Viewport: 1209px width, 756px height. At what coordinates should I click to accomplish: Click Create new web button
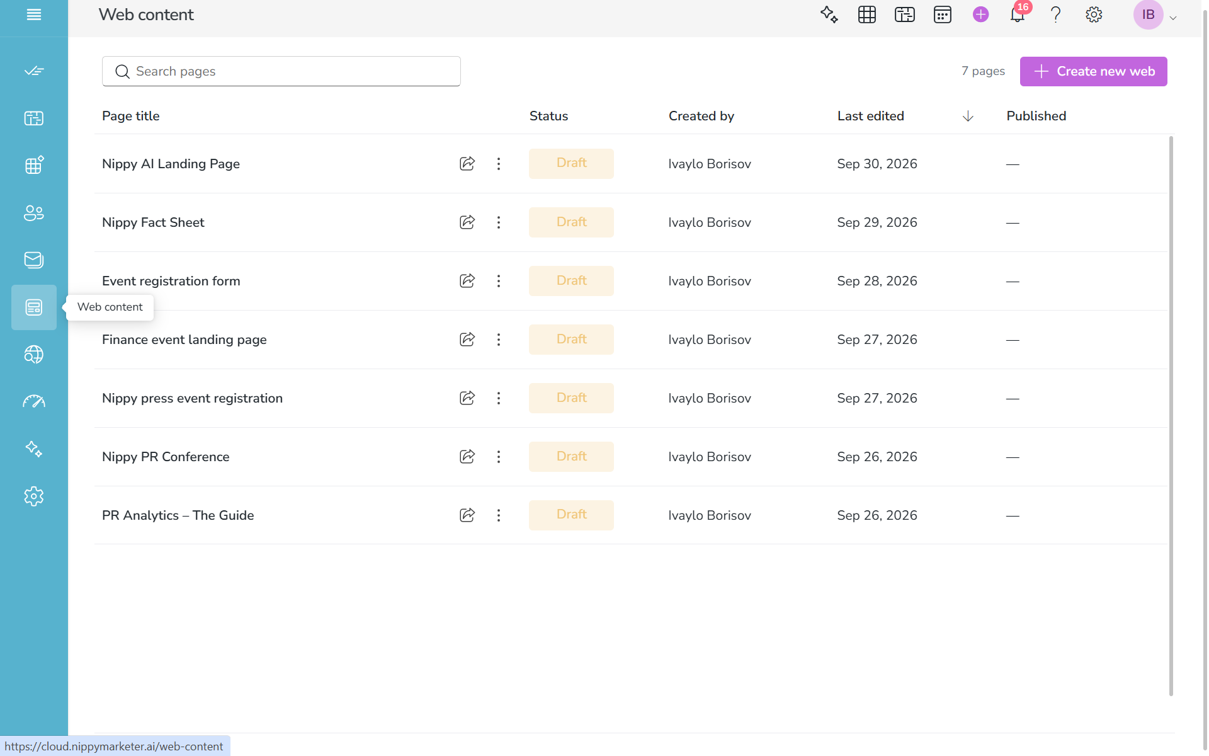[1093, 71]
